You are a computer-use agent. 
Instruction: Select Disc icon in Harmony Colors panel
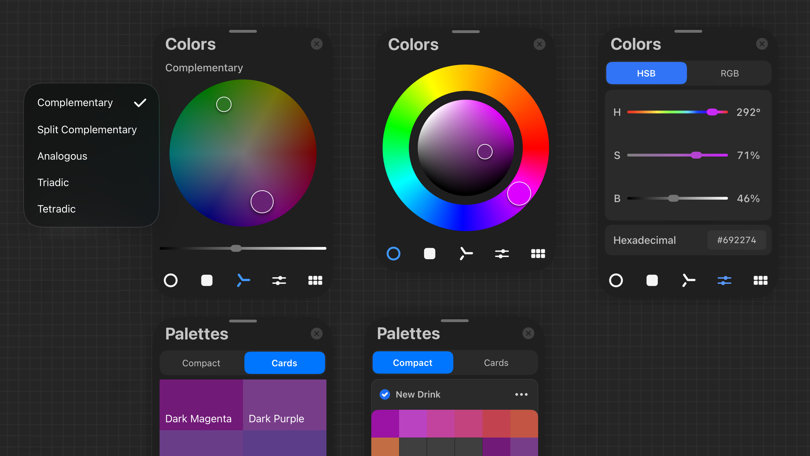point(171,280)
